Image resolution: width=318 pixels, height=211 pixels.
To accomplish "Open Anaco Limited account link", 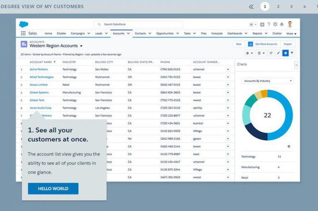I will [39, 85].
